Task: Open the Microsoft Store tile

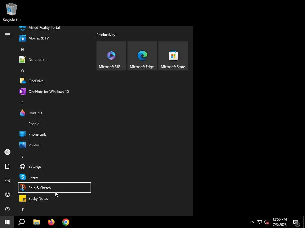Action: tap(173, 56)
